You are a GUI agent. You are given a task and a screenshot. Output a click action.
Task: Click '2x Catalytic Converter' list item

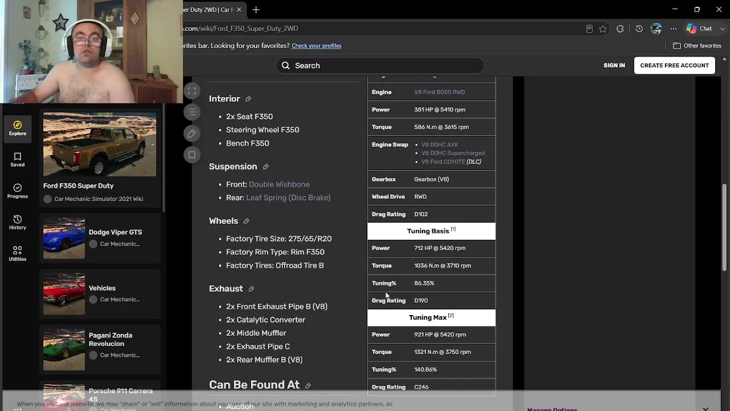coord(266,320)
